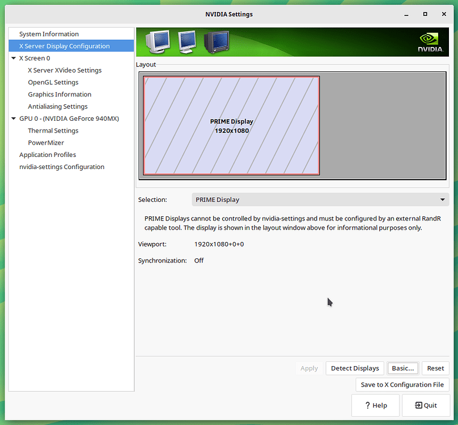Open Application Profiles page
Image resolution: width=458 pixels, height=425 pixels.
(48, 155)
